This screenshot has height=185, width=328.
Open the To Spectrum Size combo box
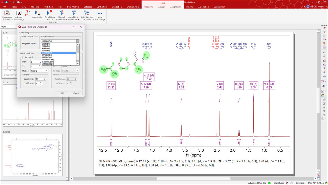tap(60, 41)
